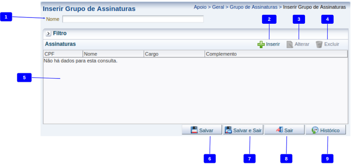The width and height of the screenshot is (351, 164).
Task: Click blue callout marker number 1
Action: tap(6, 17)
